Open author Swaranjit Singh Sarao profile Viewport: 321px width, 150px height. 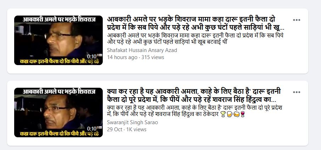point(133,122)
